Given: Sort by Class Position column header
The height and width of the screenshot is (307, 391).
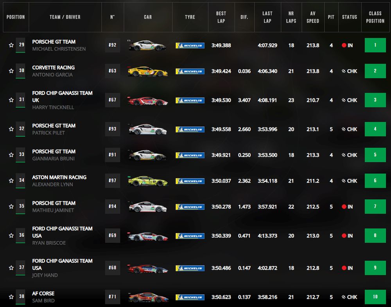Looking at the screenshot, I should (375, 17).
